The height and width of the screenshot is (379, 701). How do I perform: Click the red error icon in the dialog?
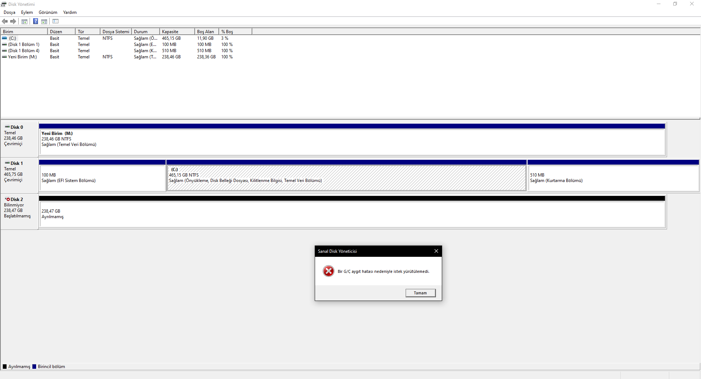[328, 271]
